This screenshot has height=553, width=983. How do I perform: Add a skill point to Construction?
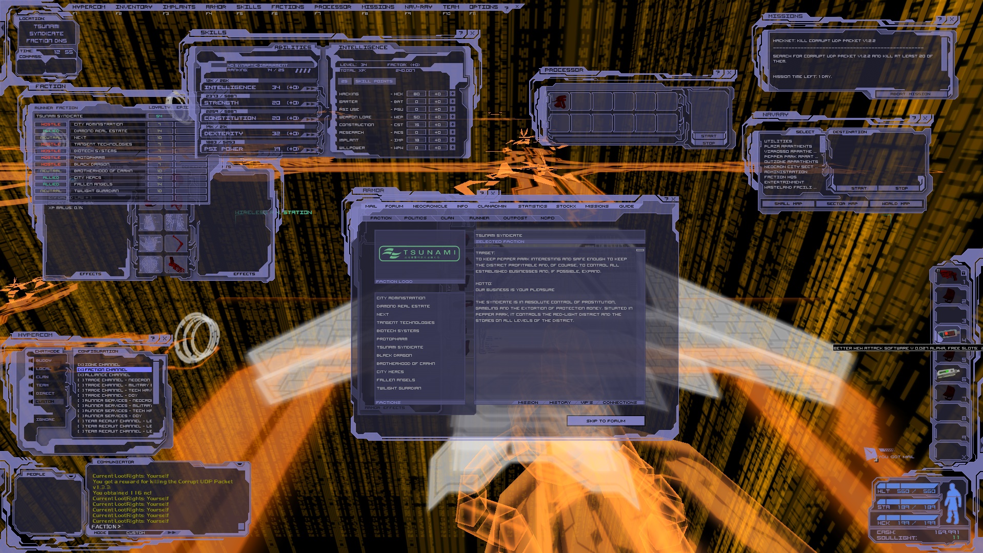click(x=452, y=125)
